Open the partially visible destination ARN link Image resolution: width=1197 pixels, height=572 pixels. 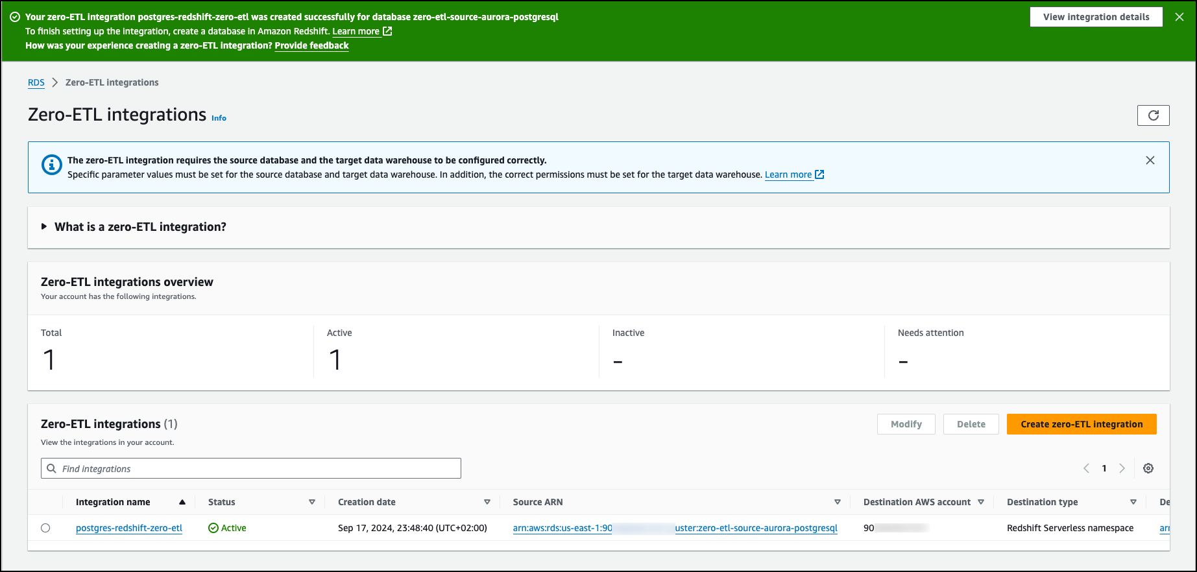pos(1165,528)
